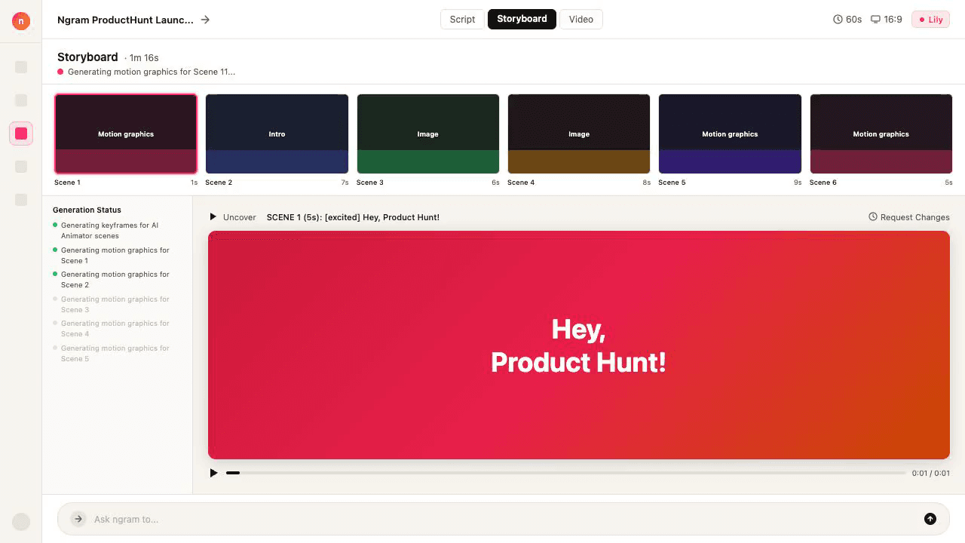
Task: Click the Hey, Product Hunt! video preview
Action: pos(579,345)
